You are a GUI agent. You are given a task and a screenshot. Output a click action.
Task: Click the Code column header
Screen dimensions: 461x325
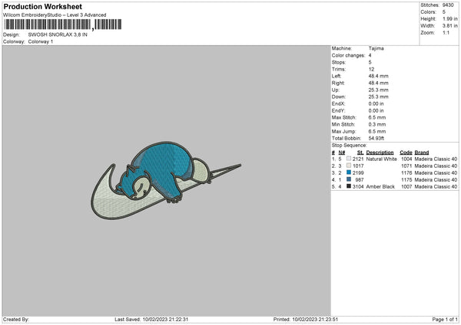click(x=406, y=153)
